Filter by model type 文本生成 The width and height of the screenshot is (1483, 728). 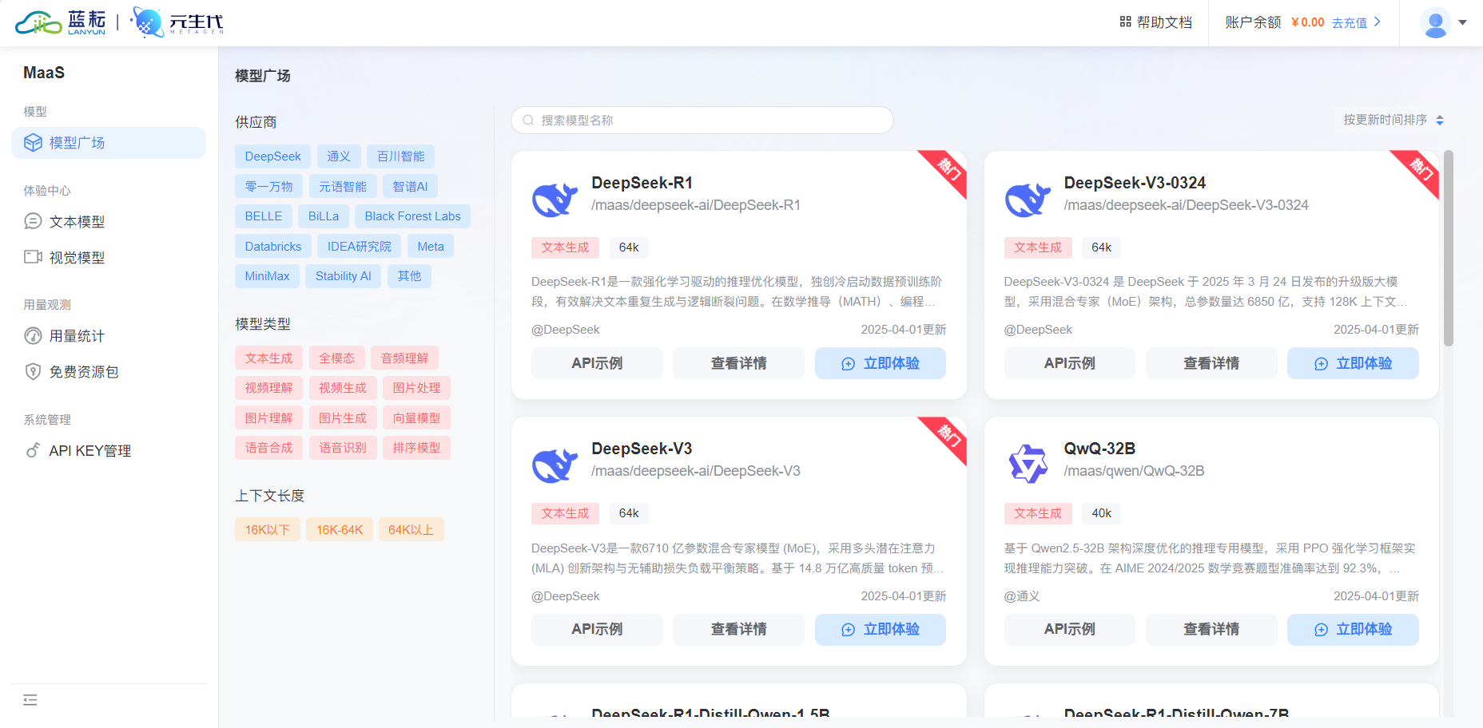coord(268,358)
